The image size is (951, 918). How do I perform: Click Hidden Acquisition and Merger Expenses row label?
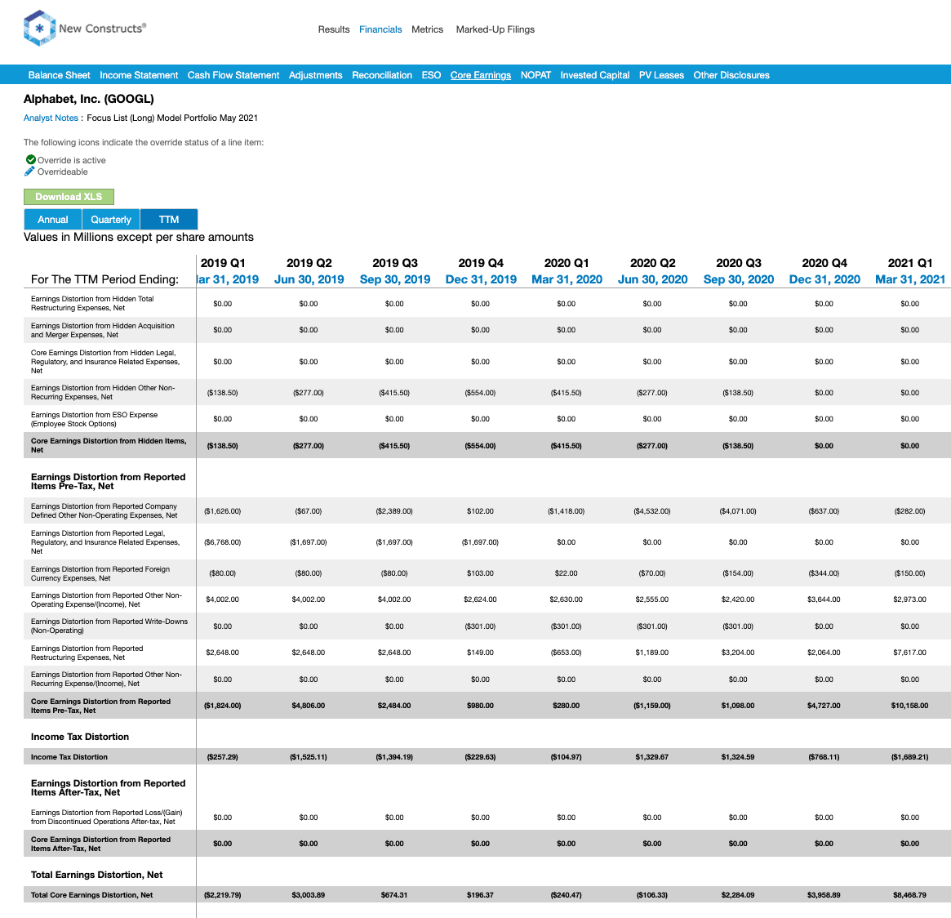pyautogui.click(x=103, y=330)
